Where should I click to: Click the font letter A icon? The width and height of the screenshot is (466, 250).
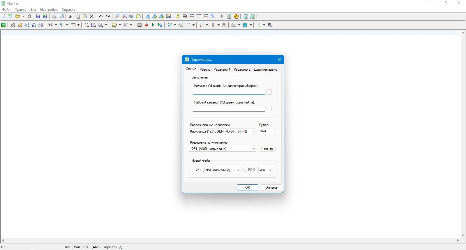click(x=148, y=17)
